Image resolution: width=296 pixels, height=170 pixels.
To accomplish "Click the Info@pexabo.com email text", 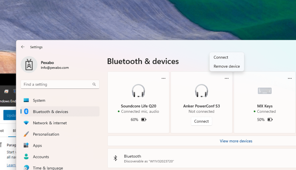I will tap(55, 68).
